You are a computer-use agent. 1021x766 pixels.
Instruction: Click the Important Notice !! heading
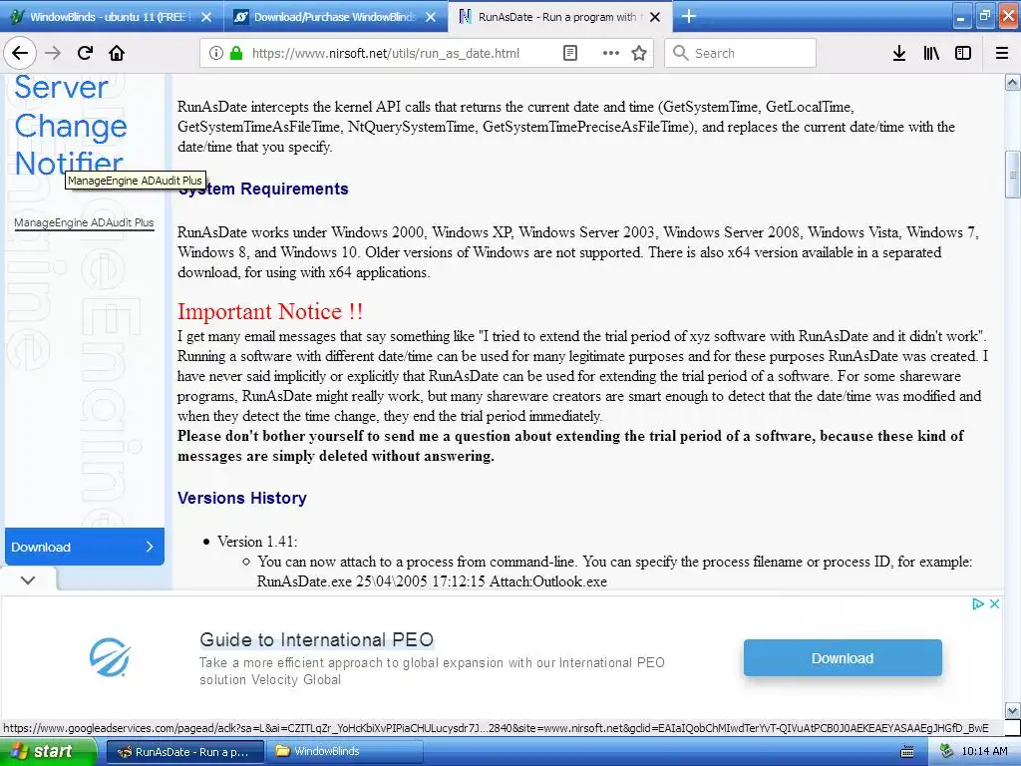(x=270, y=311)
